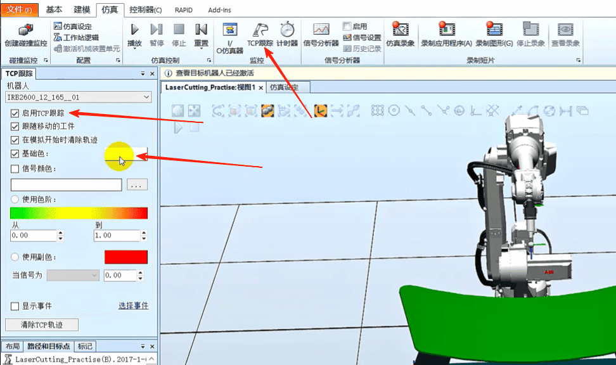Select the circle snap icon in viewport toolbar
The height and width of the screenshot is (365, 616).
pyautogui.click(x=394, y=111)
